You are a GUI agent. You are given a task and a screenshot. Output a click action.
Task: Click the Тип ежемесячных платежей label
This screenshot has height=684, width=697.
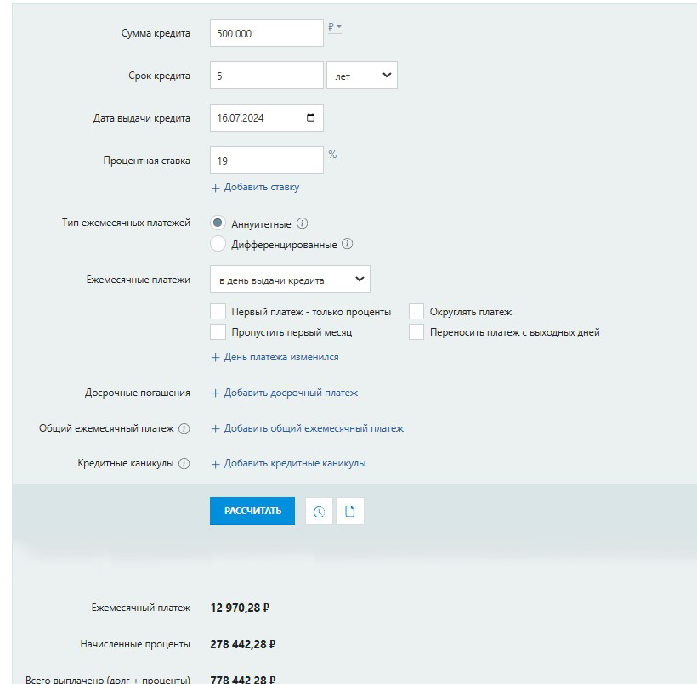click(x=126, y=223)
